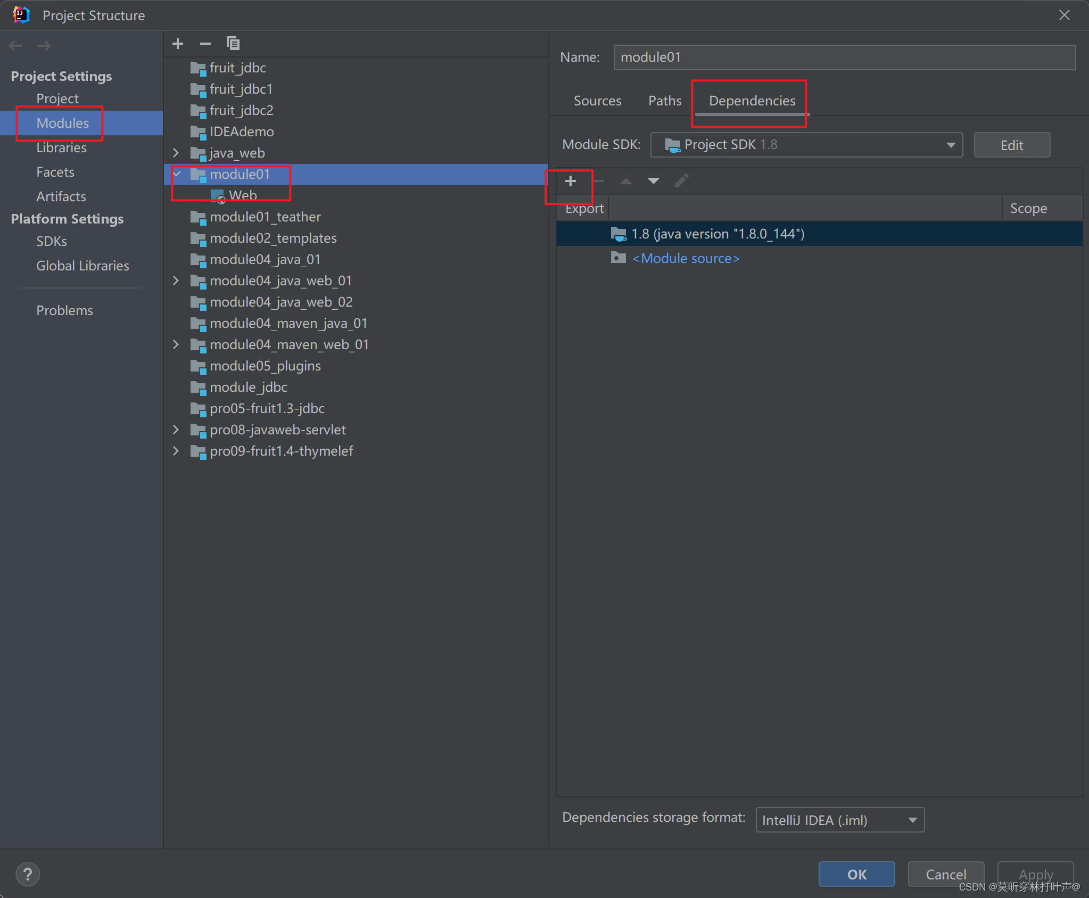Screen dimensions: 1089x898
Task: Move dependency down with the down arrow
Action: click(x=654, y=181)
